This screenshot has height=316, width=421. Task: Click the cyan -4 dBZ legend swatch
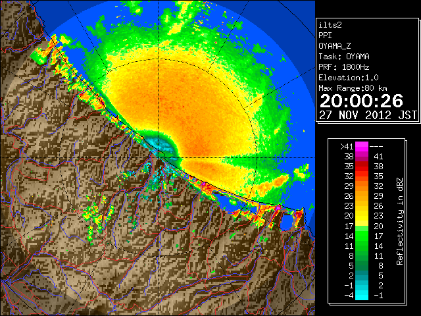point(362,296)
